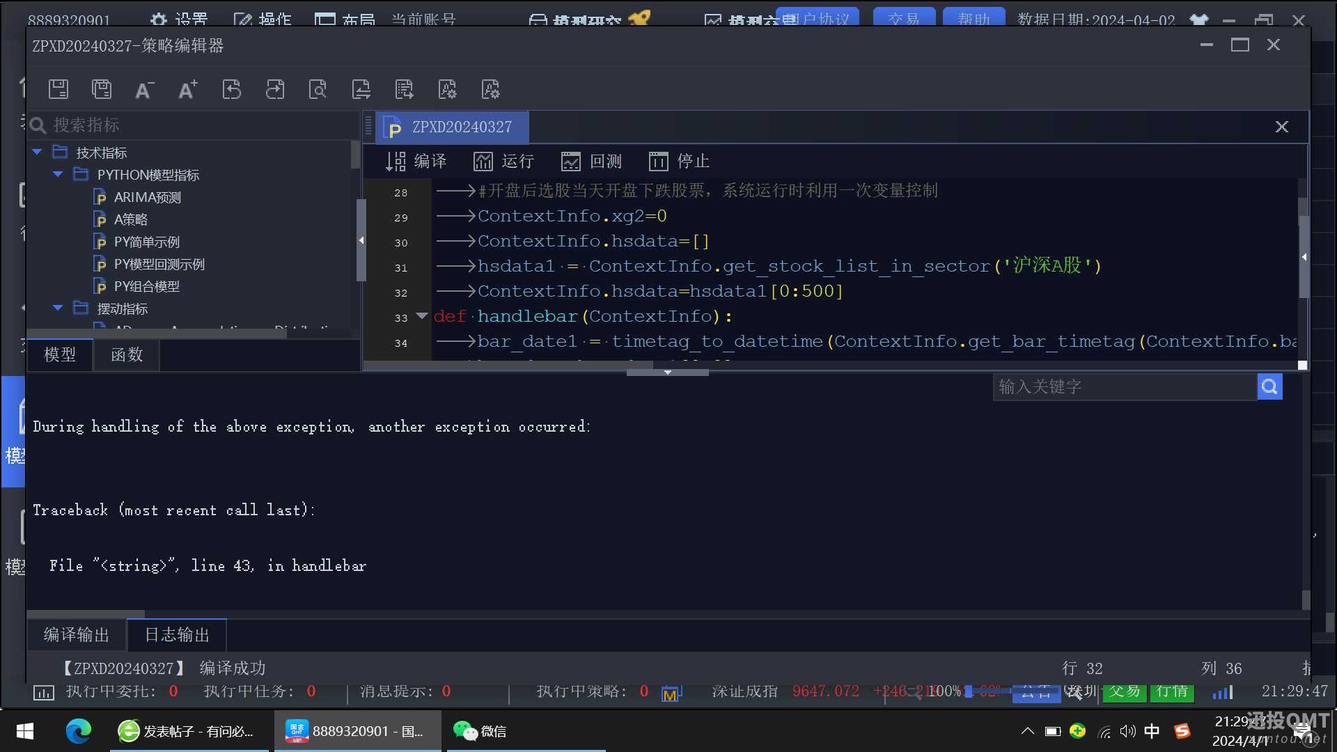1337x752 pixels.
Task: Open 发表帖子 browser window from taskbar
Action: click(x=189, y=731)
